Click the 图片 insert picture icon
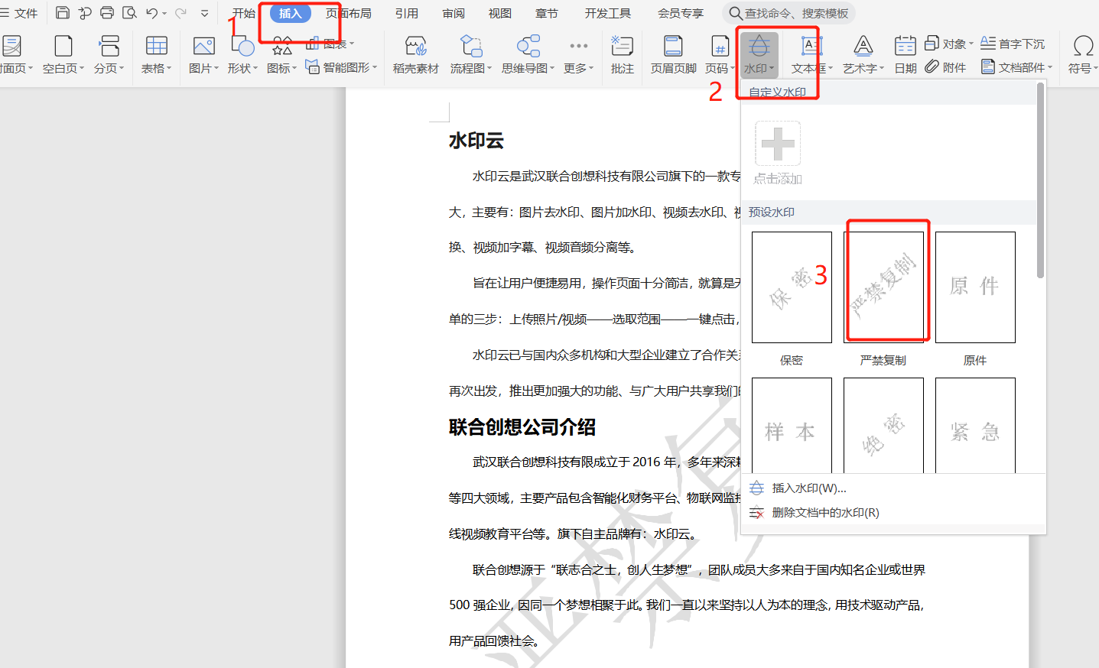 click(x=203, y=47)
